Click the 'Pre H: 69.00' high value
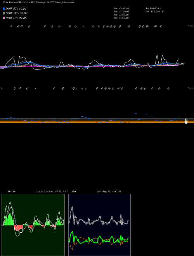Image resolution: width=194 pixels, height=256 pixels. (121, 12)
